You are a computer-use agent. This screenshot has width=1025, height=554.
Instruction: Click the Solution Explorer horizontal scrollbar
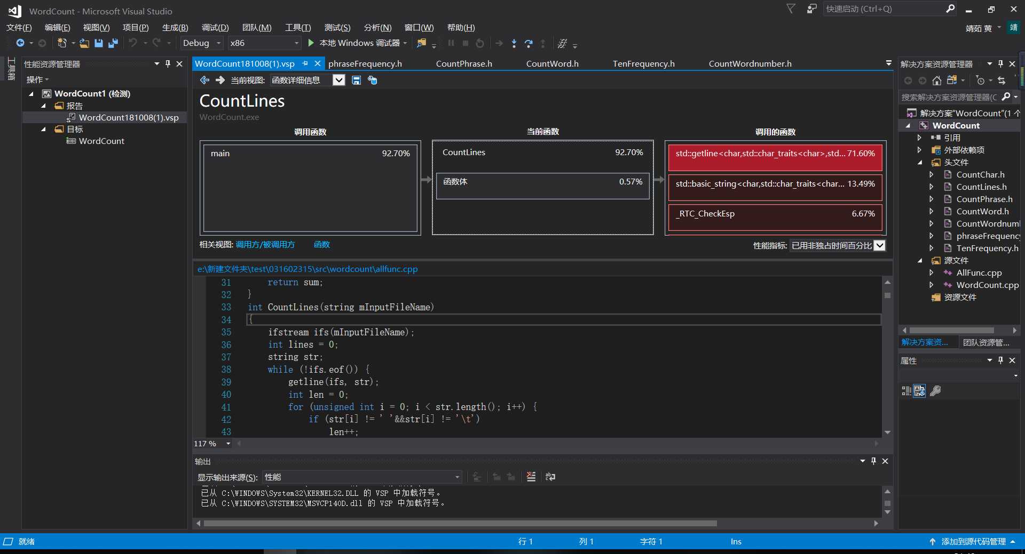click(959, 331)
